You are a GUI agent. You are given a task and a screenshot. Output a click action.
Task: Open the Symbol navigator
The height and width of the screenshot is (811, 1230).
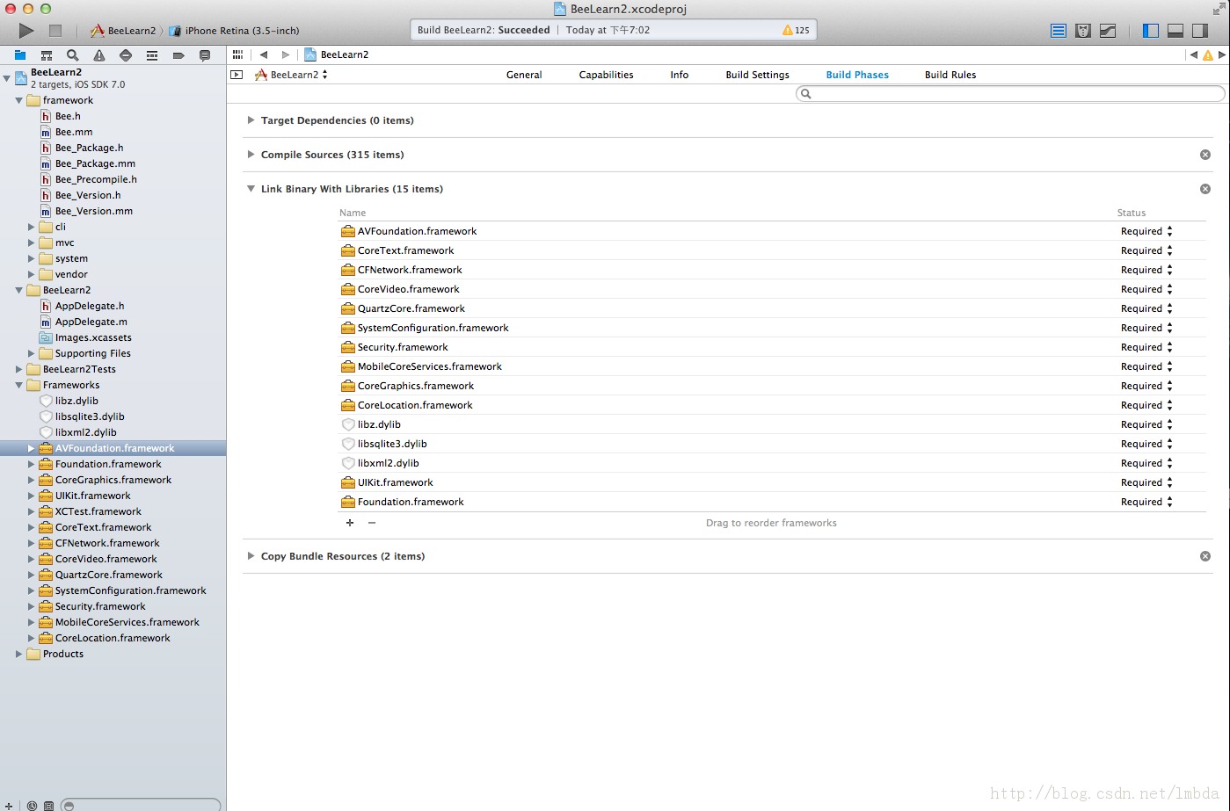pyautogui.click(x=47, y=55)
